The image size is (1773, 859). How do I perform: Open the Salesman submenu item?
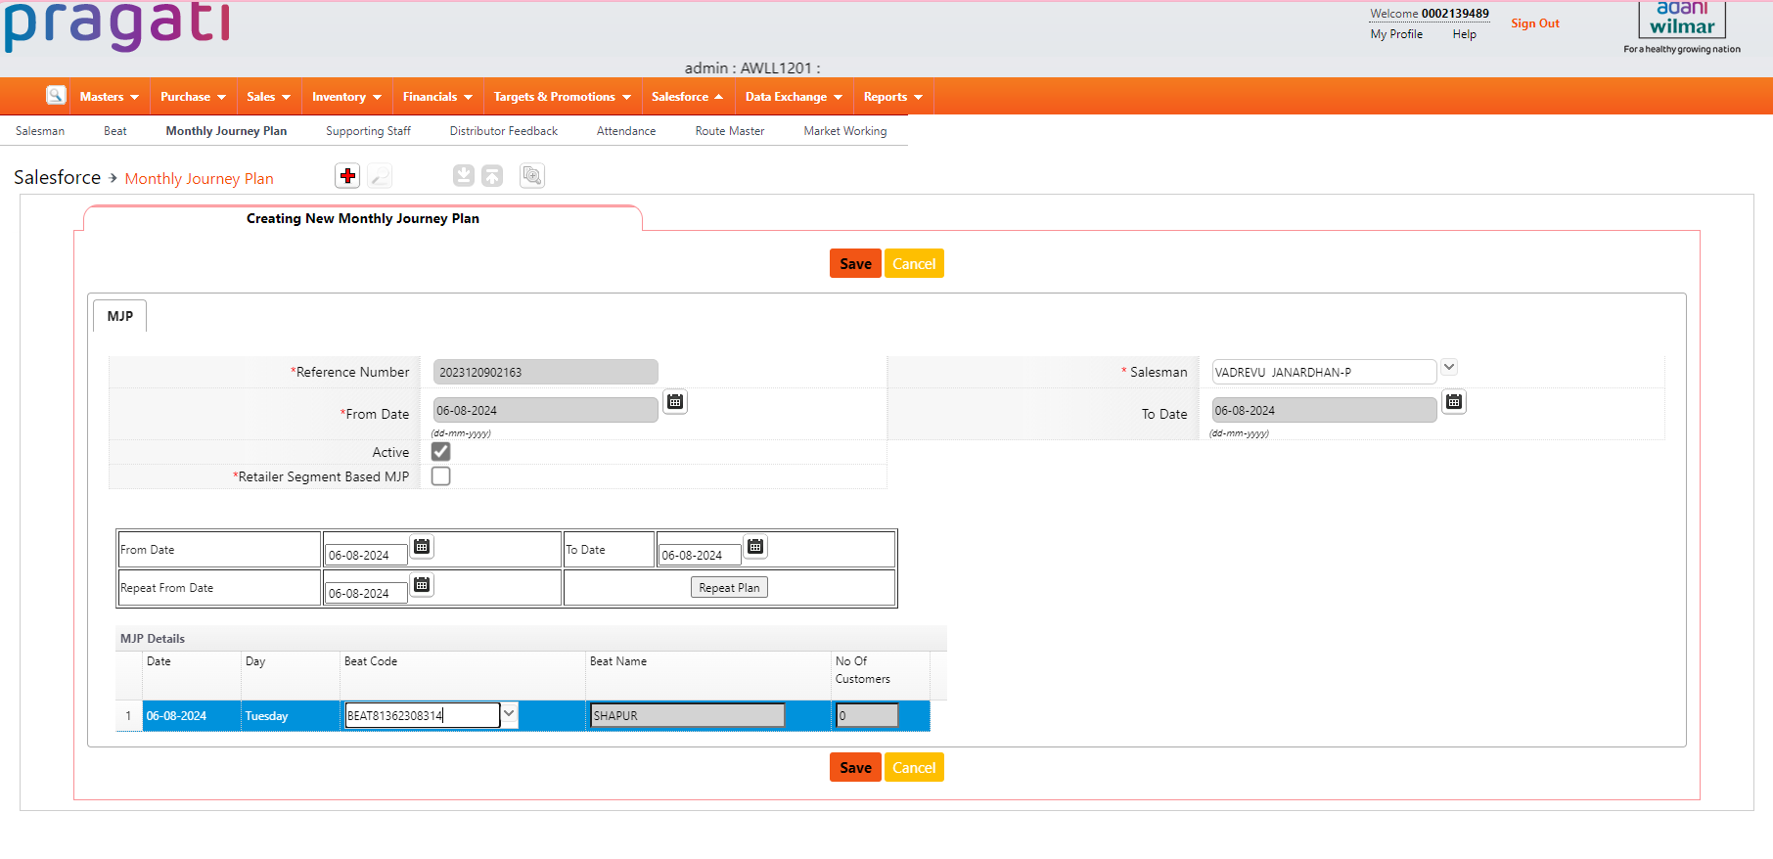(40, 131)
